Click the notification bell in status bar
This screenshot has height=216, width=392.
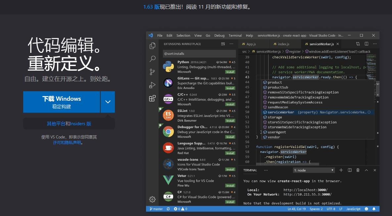(374, 209)
